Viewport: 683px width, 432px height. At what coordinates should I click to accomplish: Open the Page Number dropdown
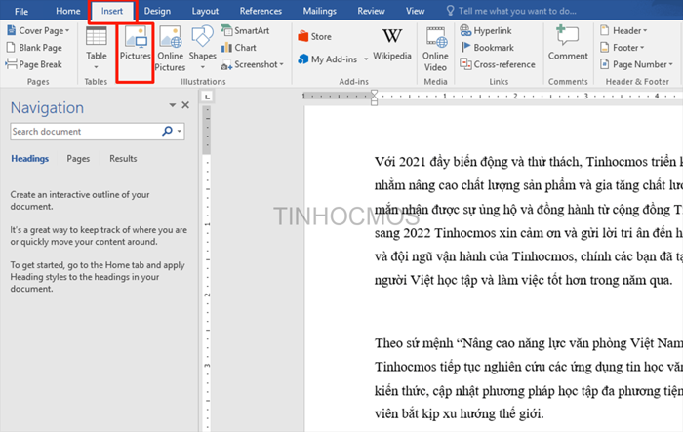pyautogui.click(x=636, y=64)
